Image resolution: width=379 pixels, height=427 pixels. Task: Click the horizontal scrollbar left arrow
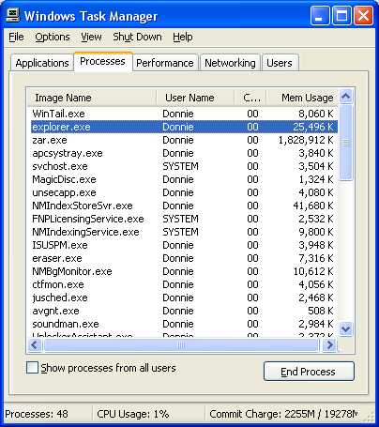tap(35, 345)
